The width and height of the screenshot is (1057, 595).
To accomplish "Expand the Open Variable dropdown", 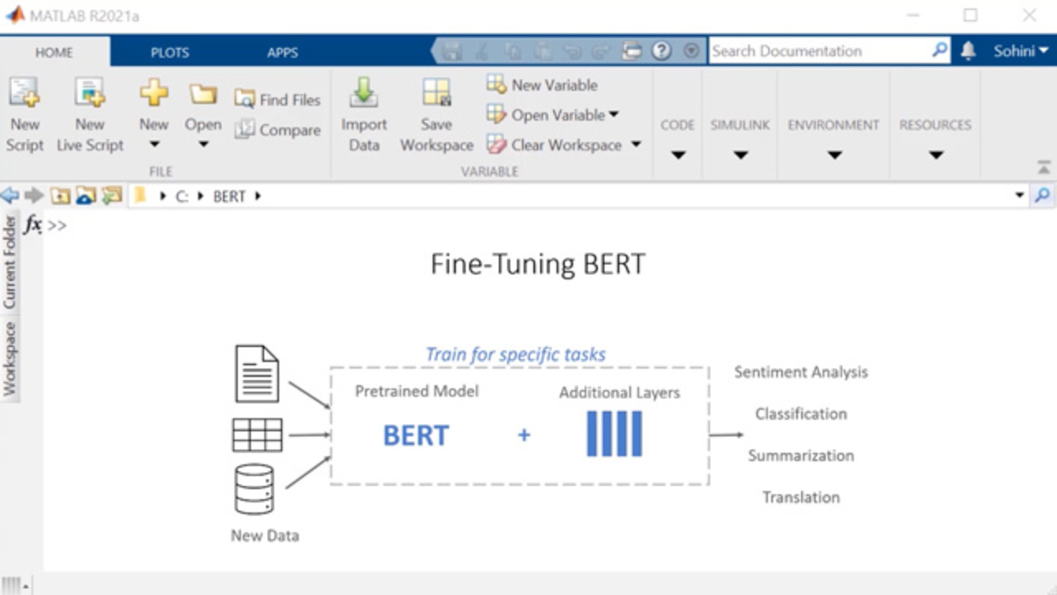I will click(614, 116).
